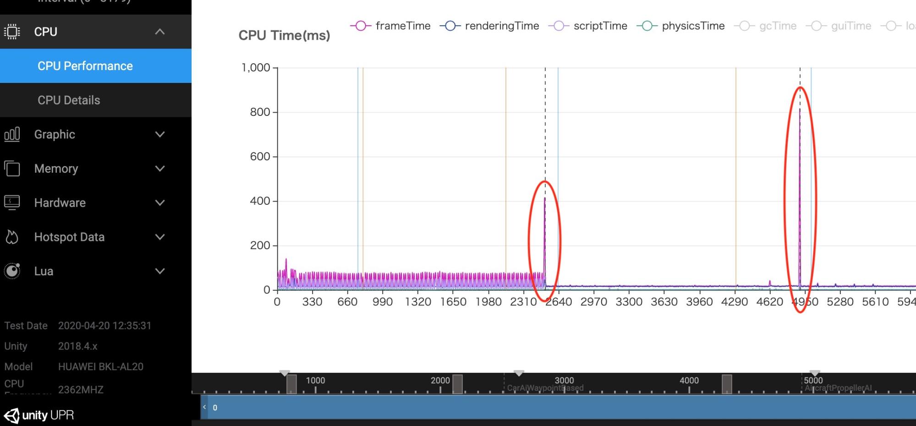Toggle physicsTime series in legend
Screen dimensions: 916x426
pyautogui.click(x=681, y=26)
